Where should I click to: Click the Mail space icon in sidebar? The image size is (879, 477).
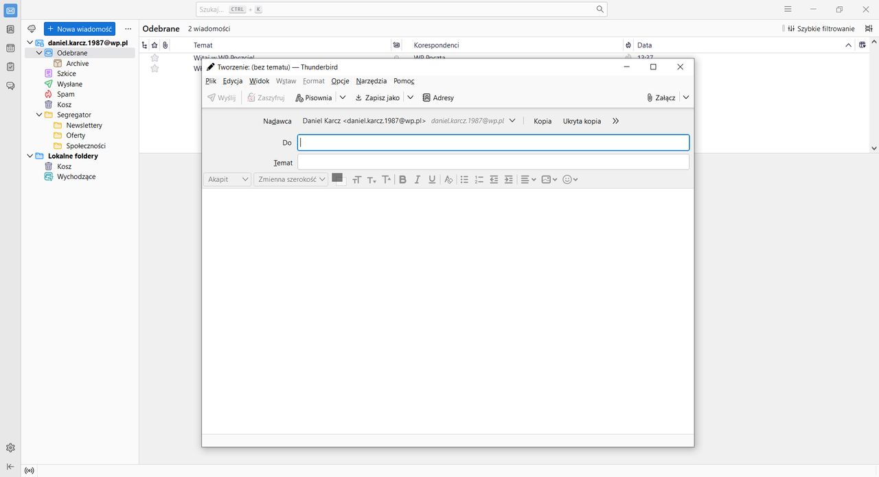(x=10, y=10)
